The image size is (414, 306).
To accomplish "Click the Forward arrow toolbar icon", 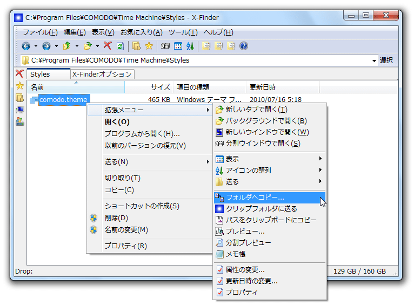I will 46,46.
